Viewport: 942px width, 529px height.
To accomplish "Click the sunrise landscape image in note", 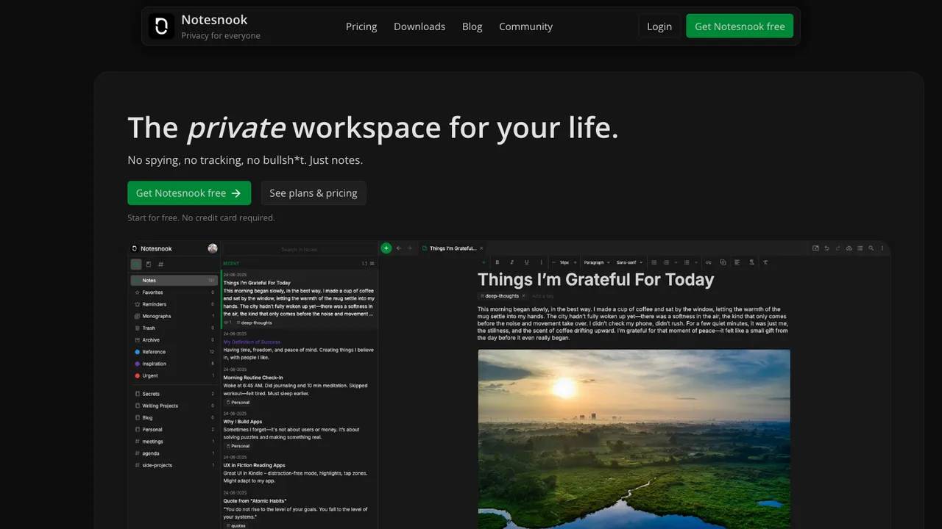I will click(x=634, y=439).
